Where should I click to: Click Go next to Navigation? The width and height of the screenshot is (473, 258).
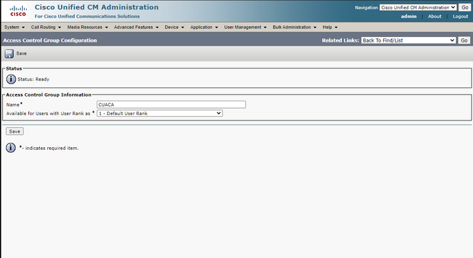coord(465,8)
